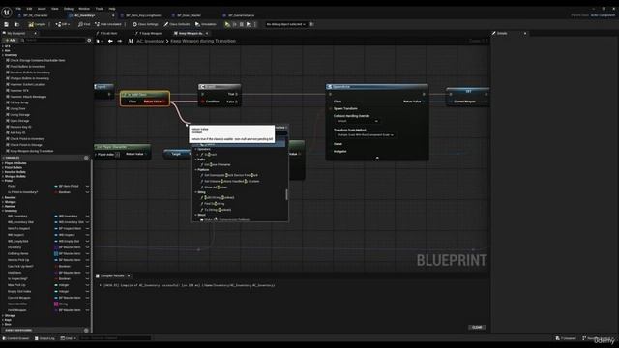
Task: Select Check Pistol in Storage function
Action: tap(26, 145)
